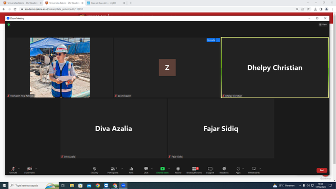Open the View layout menu
This screenshot has height=189, width=336.
click(x=323, y=25)
